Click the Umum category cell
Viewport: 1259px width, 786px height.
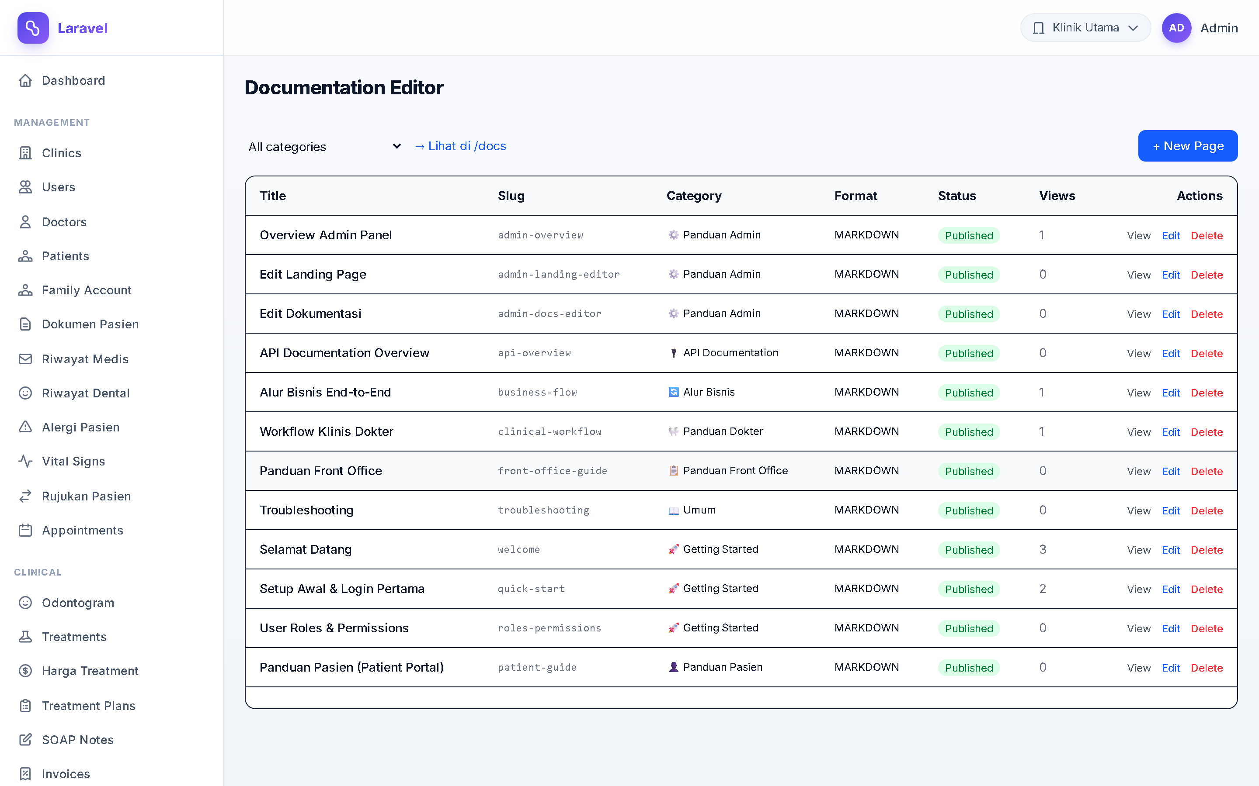pos(692,510)
